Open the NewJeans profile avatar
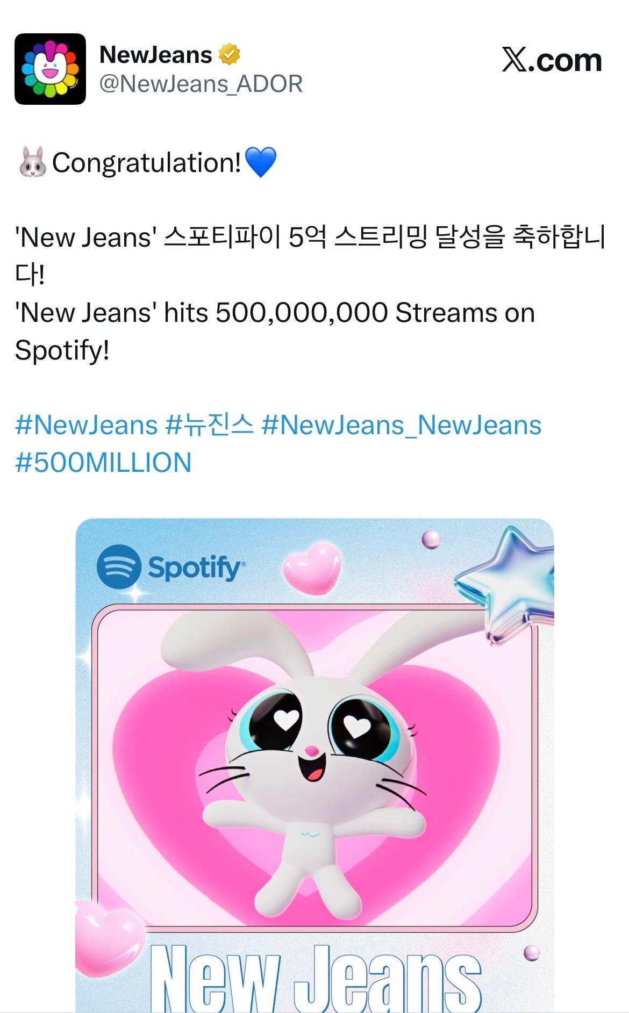Screen dimensions: 629x1013 click(50, 69)
